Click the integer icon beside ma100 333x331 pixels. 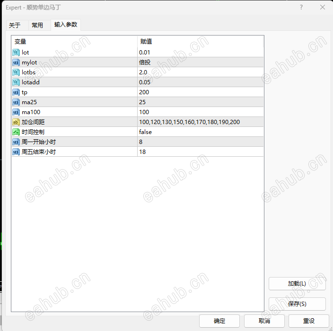[x=16, y=112]
